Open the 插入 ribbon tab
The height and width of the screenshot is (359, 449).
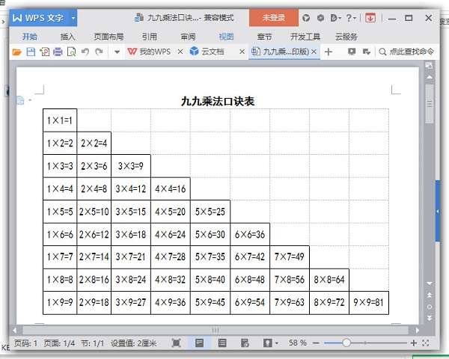(x=67, y=37)
